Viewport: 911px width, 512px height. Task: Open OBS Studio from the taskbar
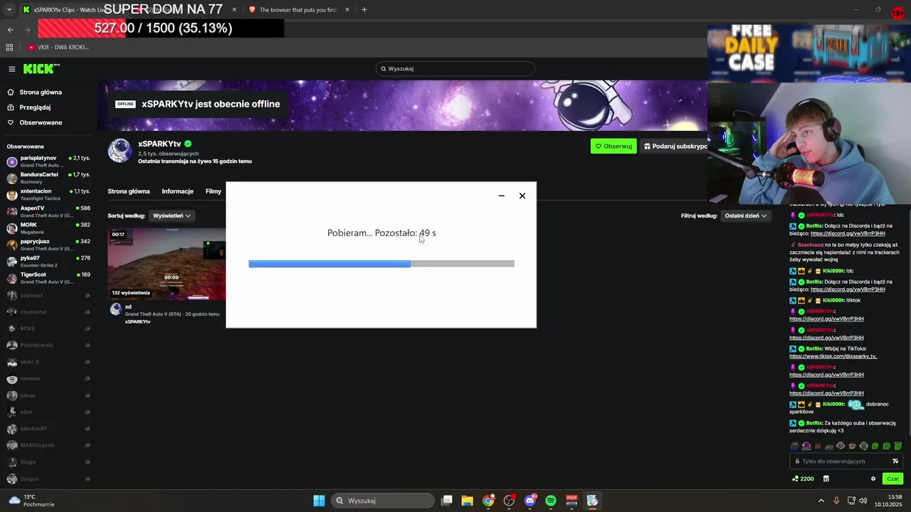(x=509, y=501)
